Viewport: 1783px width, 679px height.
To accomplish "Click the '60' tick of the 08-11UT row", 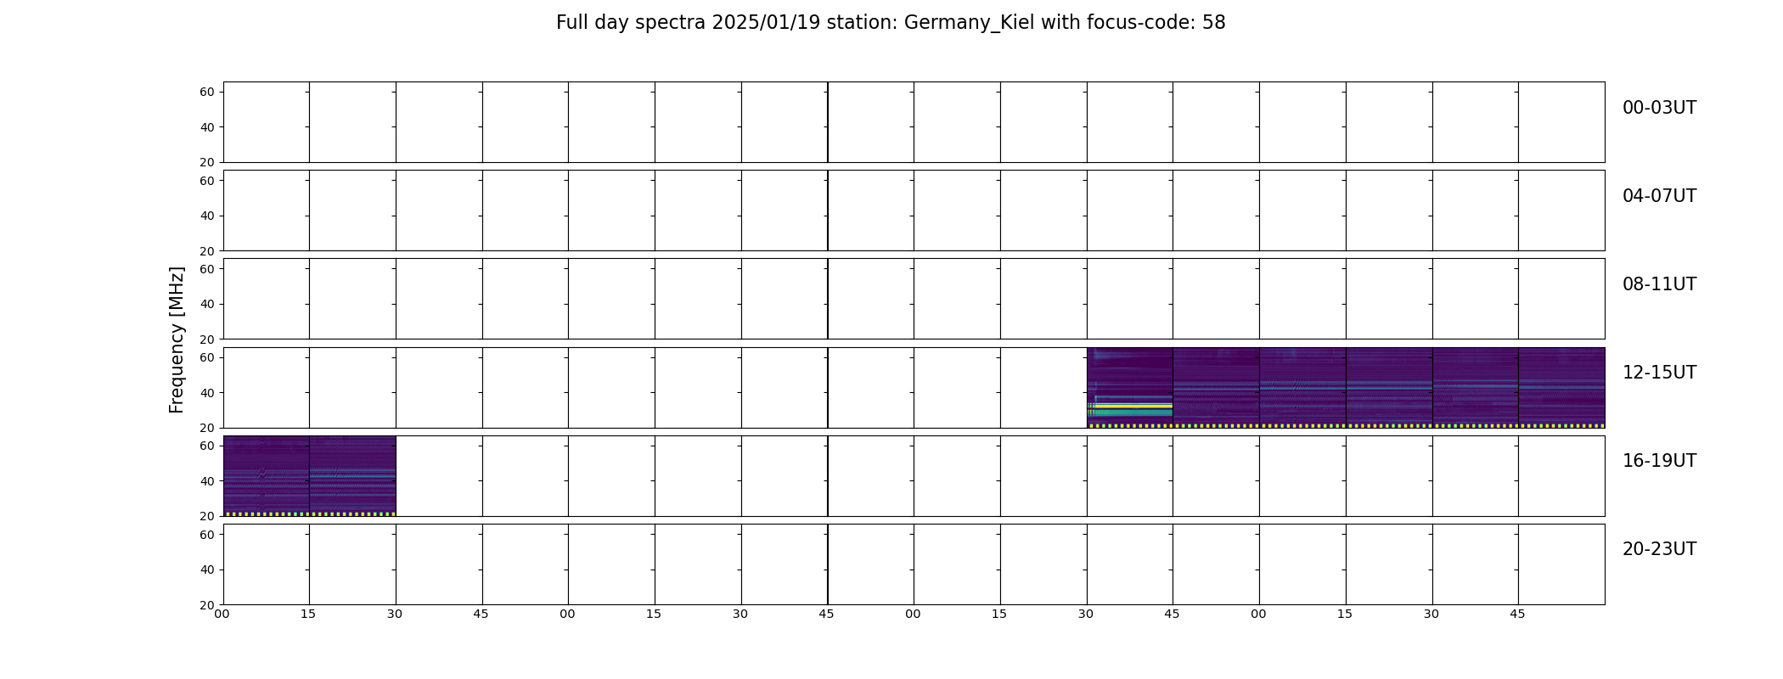I will click(207, 269).
